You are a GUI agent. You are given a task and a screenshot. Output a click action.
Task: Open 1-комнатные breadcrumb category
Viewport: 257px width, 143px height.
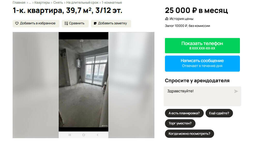(x=112, y=3)
